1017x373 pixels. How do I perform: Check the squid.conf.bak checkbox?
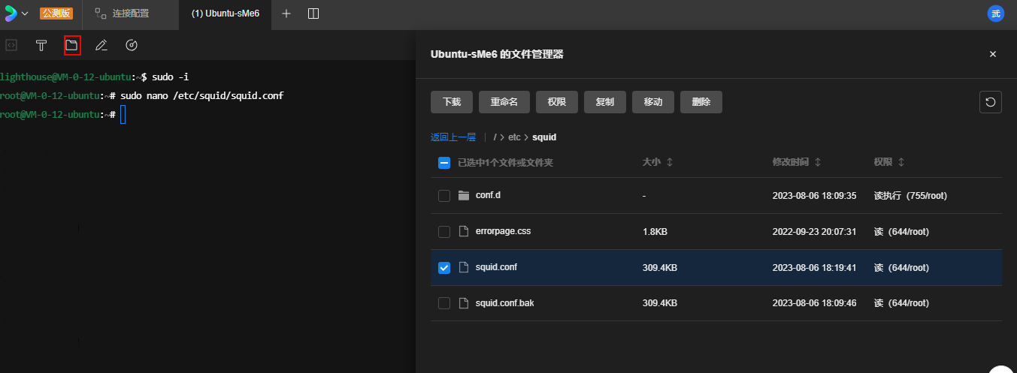[x=444, y=304]
